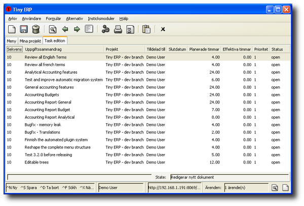Viewport: 304px width, 206px height.
Task: Sort by Uppgiftssammandrag column header
Action: [64, 49]
